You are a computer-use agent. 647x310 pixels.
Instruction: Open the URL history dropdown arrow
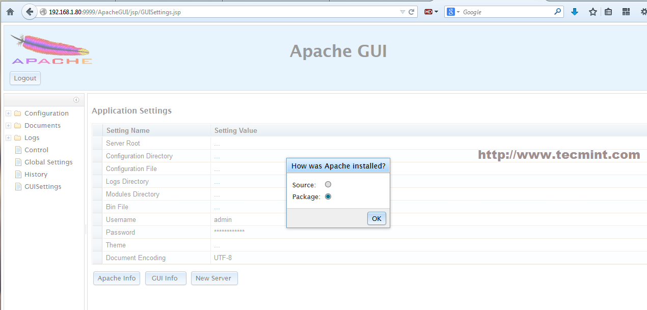(402, 12)
